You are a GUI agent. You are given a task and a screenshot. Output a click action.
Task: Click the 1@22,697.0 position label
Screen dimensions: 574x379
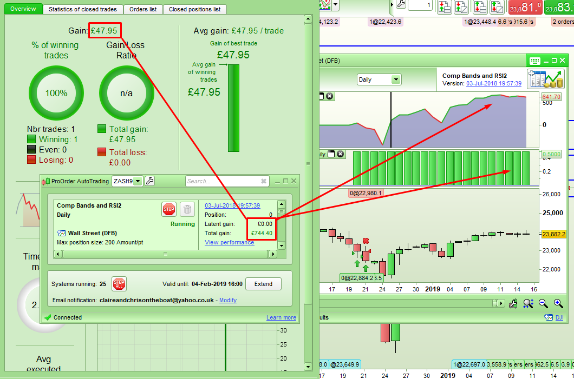pos(469,364)
